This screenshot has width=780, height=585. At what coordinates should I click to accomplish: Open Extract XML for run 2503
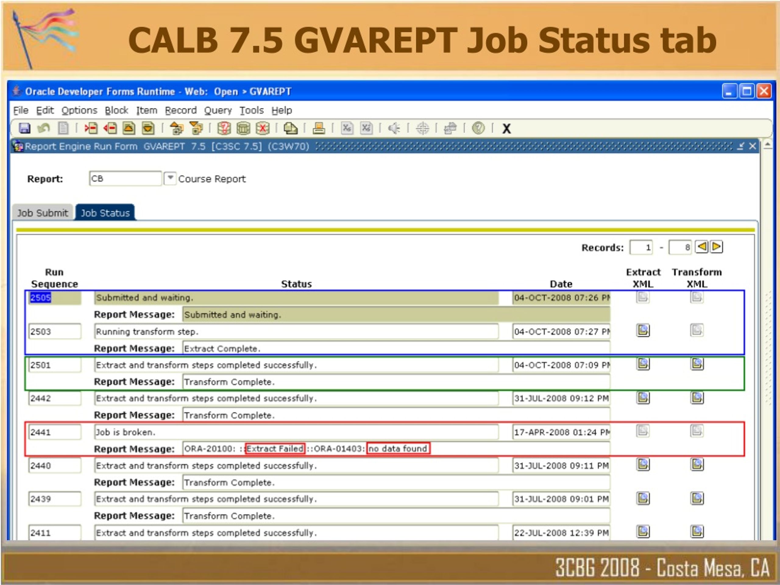coord(643,330)
